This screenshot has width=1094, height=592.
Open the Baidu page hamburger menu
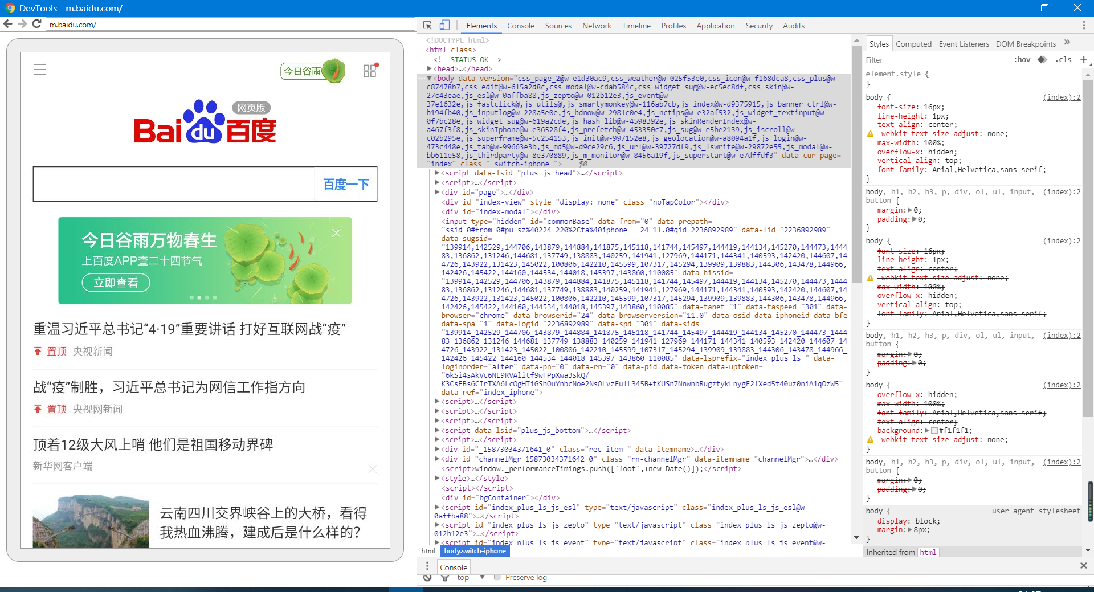pos(40,69)
